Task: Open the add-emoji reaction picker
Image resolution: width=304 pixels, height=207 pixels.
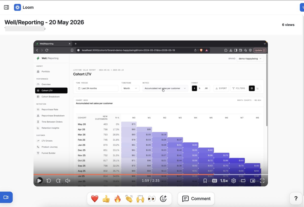Action: (x=163, y=199)
